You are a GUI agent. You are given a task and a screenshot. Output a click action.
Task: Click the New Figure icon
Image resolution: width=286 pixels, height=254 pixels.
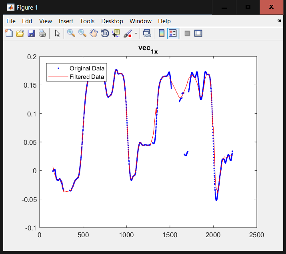pos(9,33)
